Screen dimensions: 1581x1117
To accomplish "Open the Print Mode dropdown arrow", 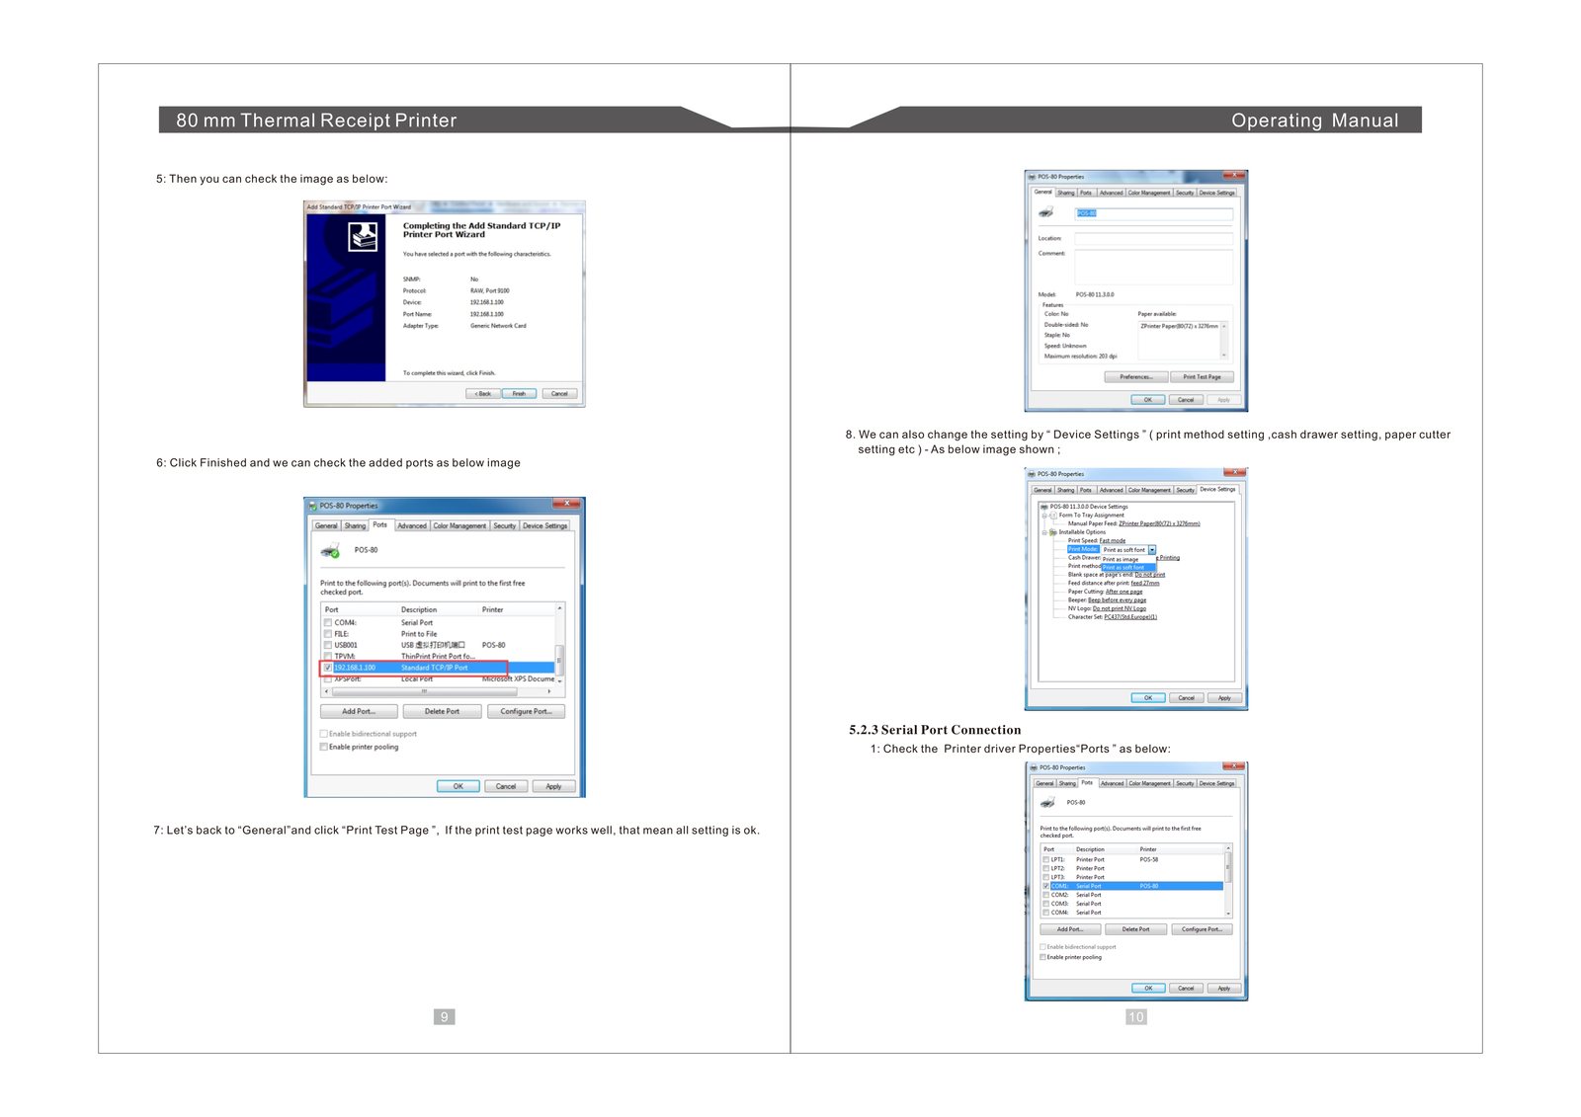I will (1152, 550).
